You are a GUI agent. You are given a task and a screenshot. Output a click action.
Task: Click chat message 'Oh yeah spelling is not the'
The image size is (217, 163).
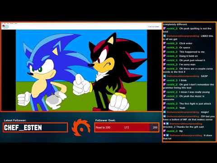click(195, 29)
